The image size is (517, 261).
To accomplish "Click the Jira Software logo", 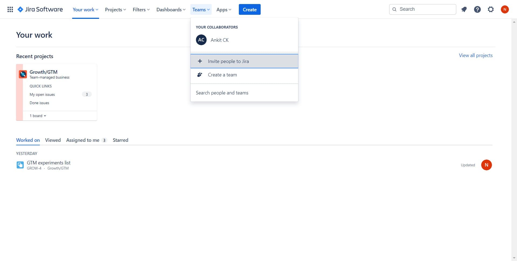I will 40,9.
